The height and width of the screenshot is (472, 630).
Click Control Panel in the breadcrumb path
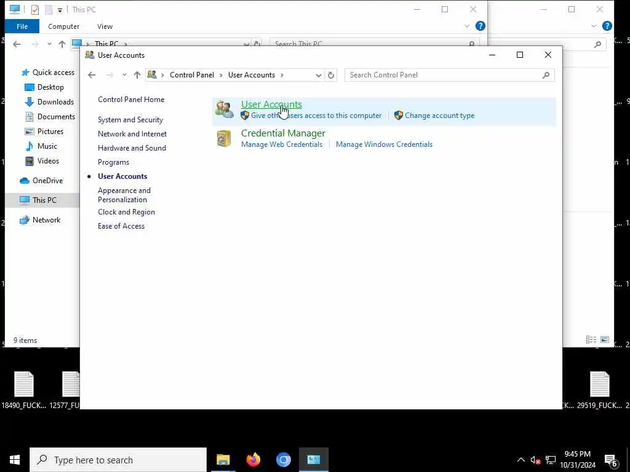pyautogui.click(x=192, y=75)
